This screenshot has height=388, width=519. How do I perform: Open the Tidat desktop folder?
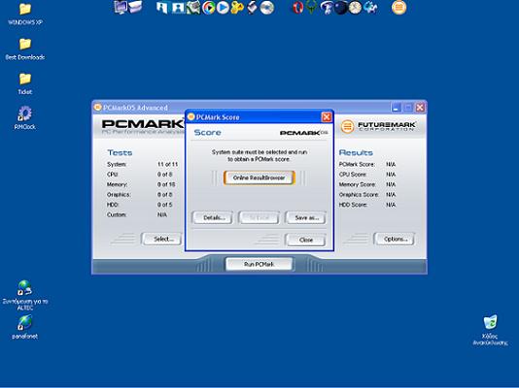[x=25, y=83]
